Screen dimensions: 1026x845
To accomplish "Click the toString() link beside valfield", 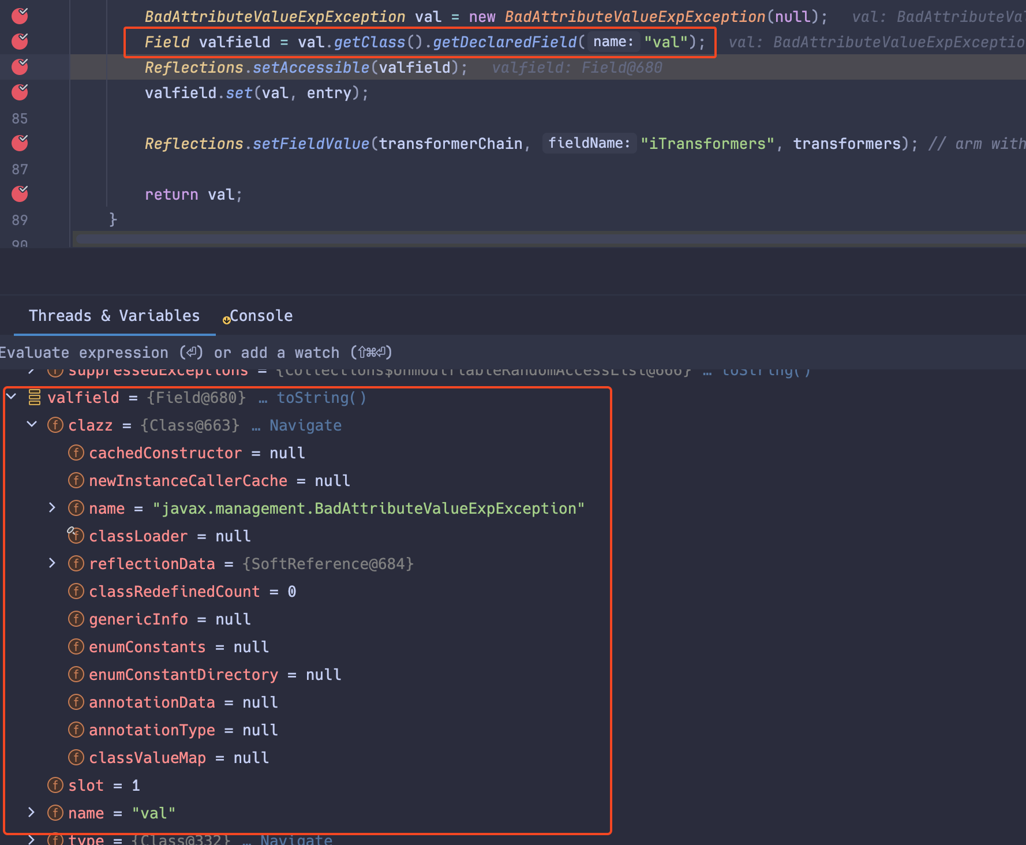I will 321,397.
